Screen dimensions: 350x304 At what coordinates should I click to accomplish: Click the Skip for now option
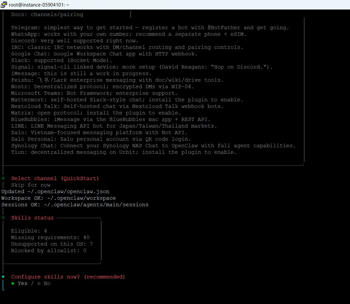tap(31, 185)
